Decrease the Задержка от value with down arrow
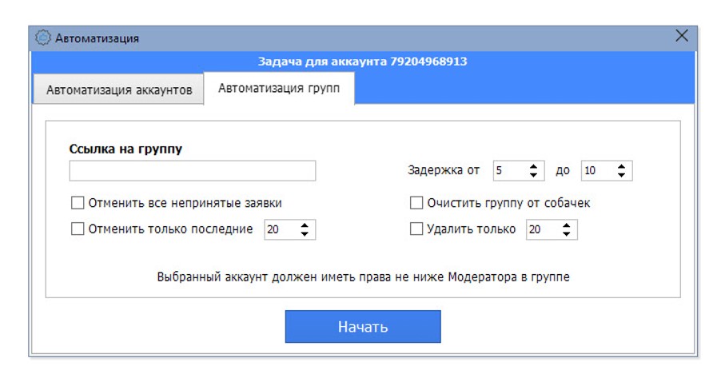Screen dimensions: 725x386 (533, 175)
